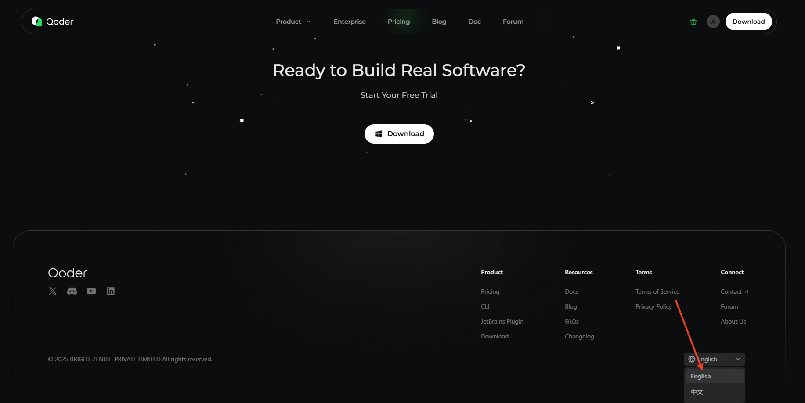The height and width of the screenshot is (403, 805).
Task: Open Doc in the top navigation bar
Action: pos(475,22)
